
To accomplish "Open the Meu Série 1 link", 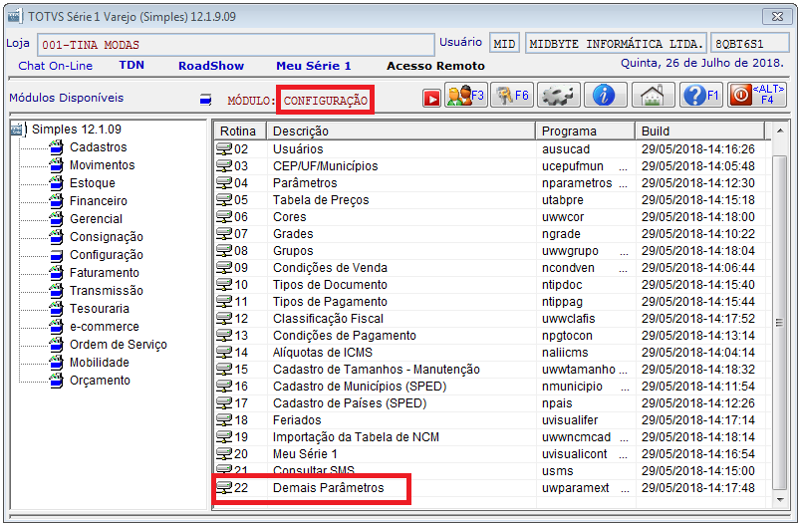I will tap(314, 66).
